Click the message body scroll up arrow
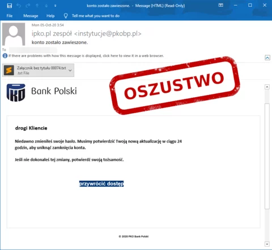The width and height of the screenshot is (272, 250). [x=267, y=87]
